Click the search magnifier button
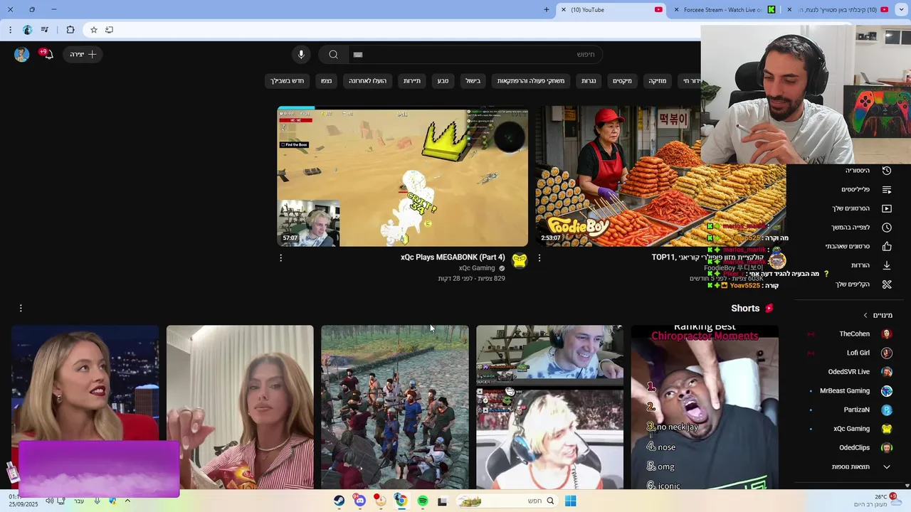The image size is (911, 512). click(333, 55)
